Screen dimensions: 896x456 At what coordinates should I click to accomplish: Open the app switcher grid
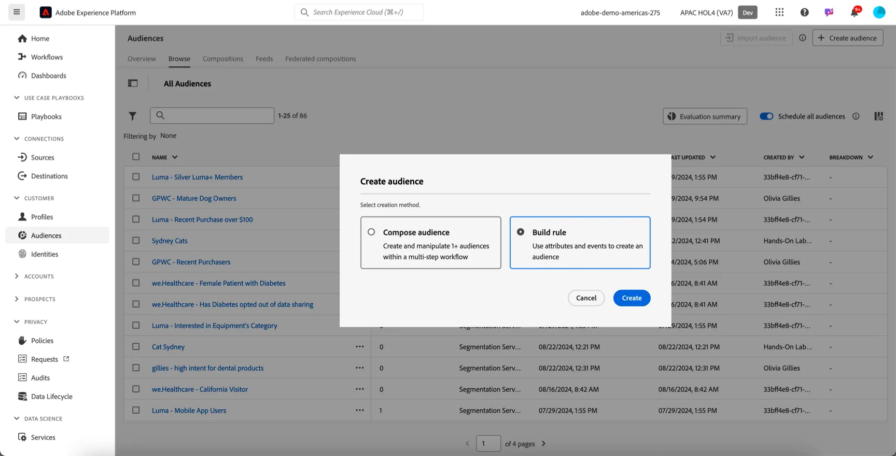pos(779,12)
